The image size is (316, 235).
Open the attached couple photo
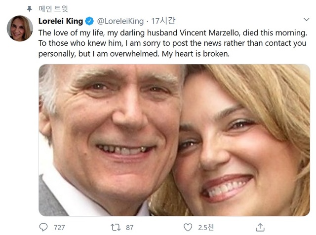coord(174,140)
